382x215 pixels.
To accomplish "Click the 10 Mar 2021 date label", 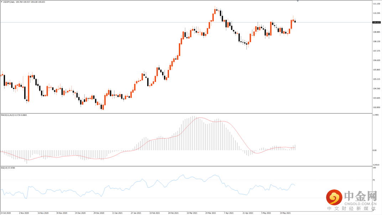I will [x=192, y=213].
